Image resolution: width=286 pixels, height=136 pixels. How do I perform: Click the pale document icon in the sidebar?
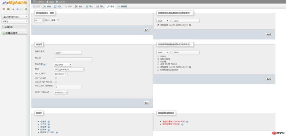tap(21, 9)
